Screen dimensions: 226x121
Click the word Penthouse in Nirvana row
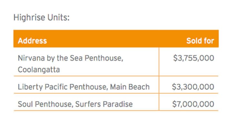(x=104, y=58)
